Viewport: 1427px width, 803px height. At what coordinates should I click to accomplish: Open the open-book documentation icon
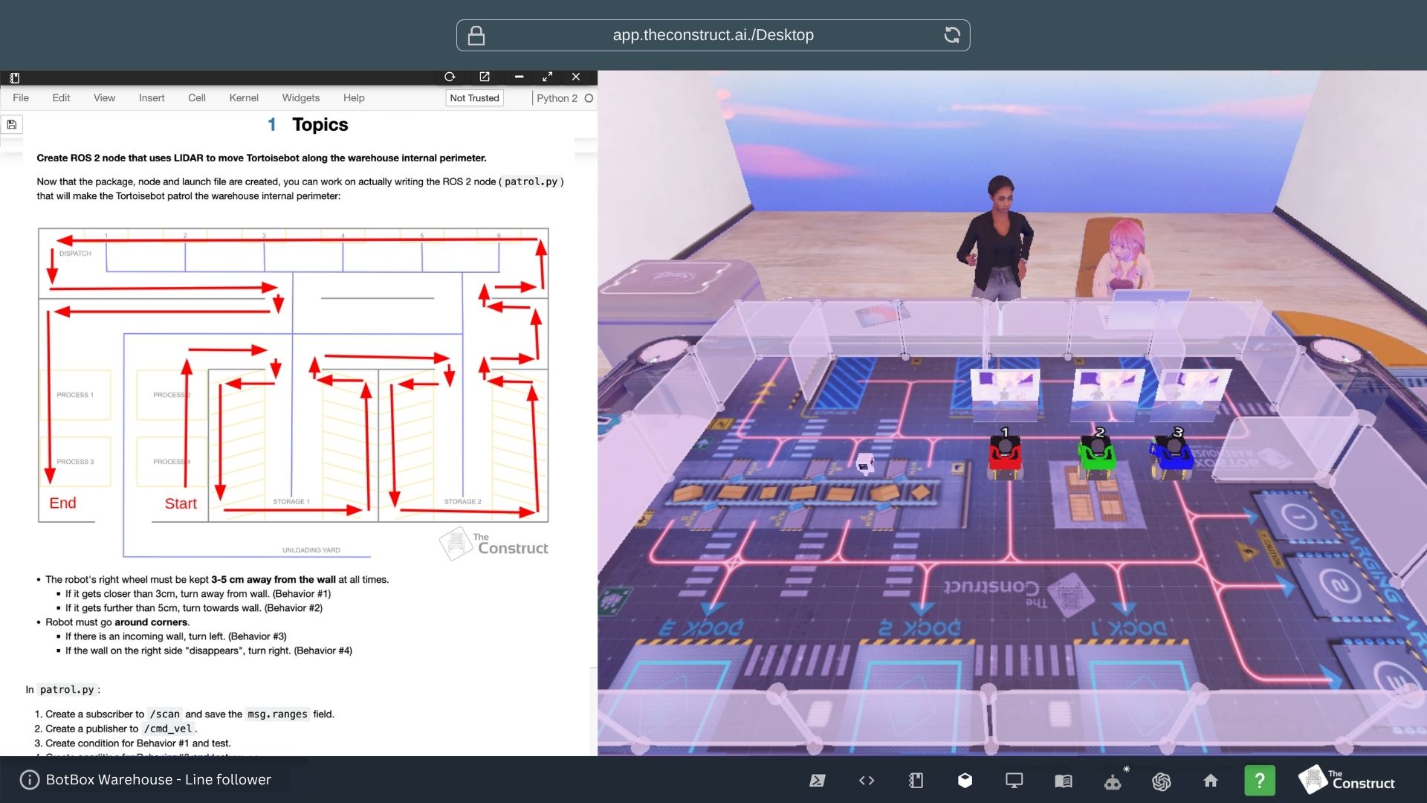1064,780
